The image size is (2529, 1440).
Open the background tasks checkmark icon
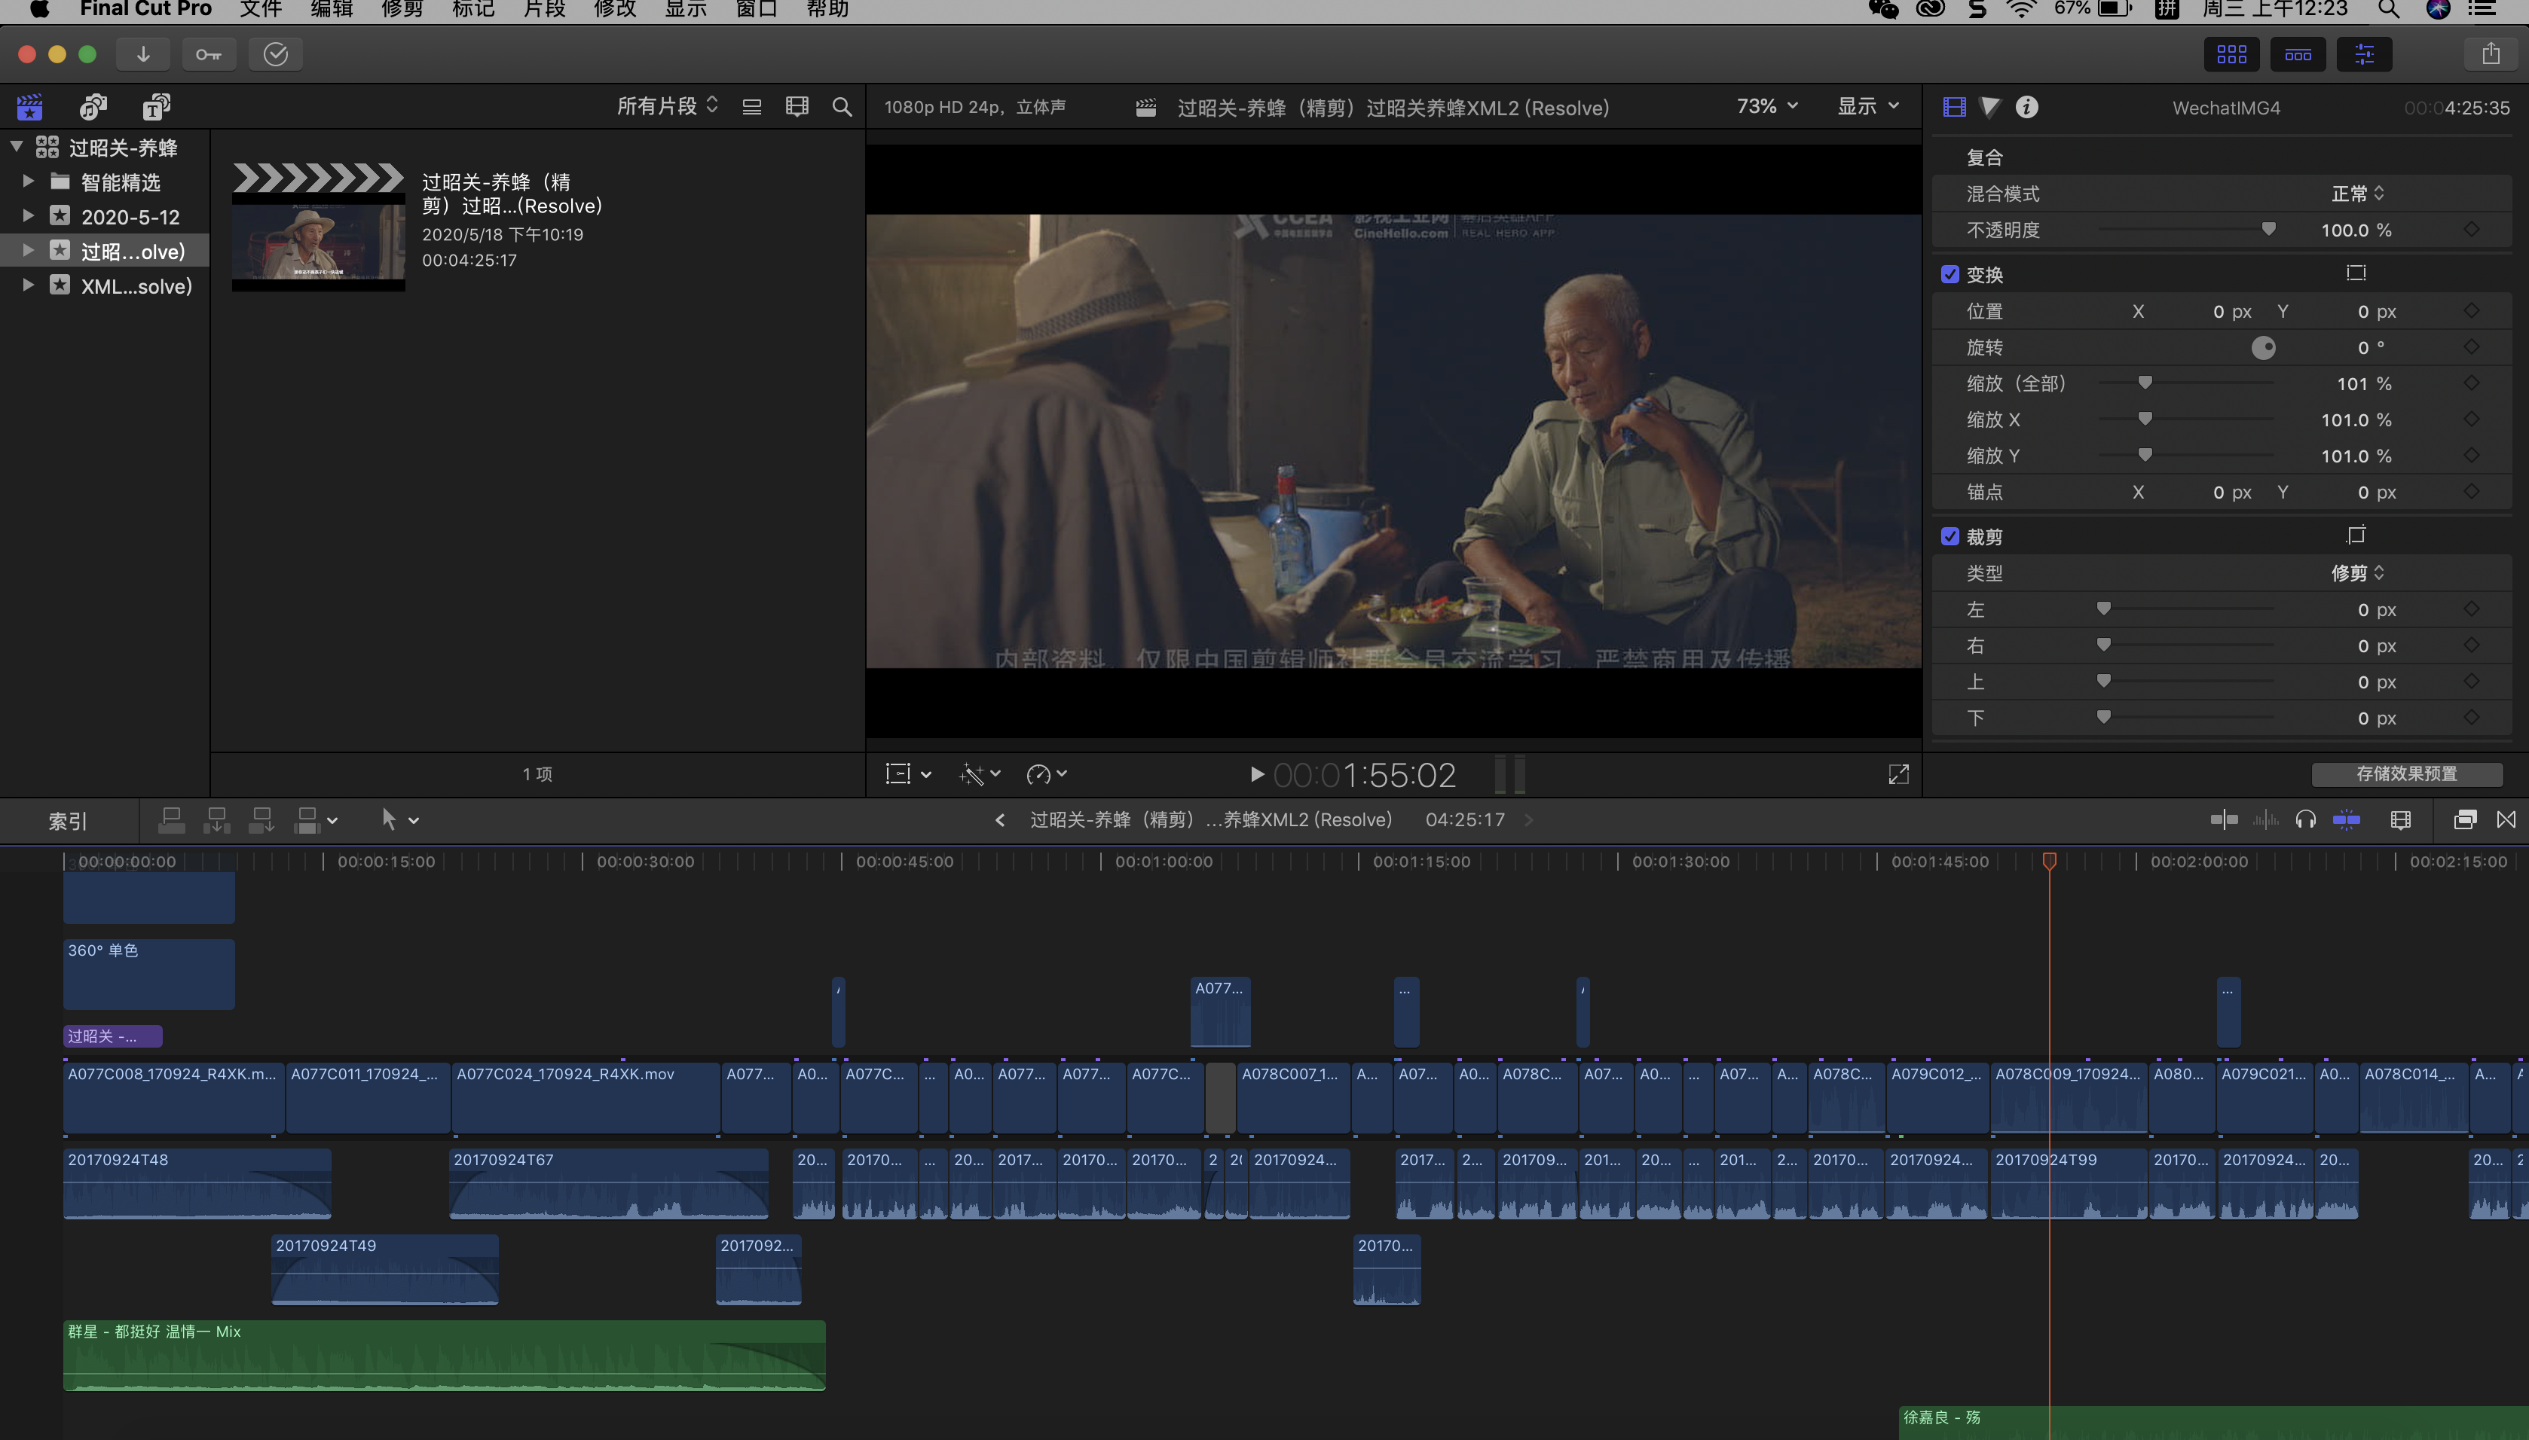coord(275,54)
